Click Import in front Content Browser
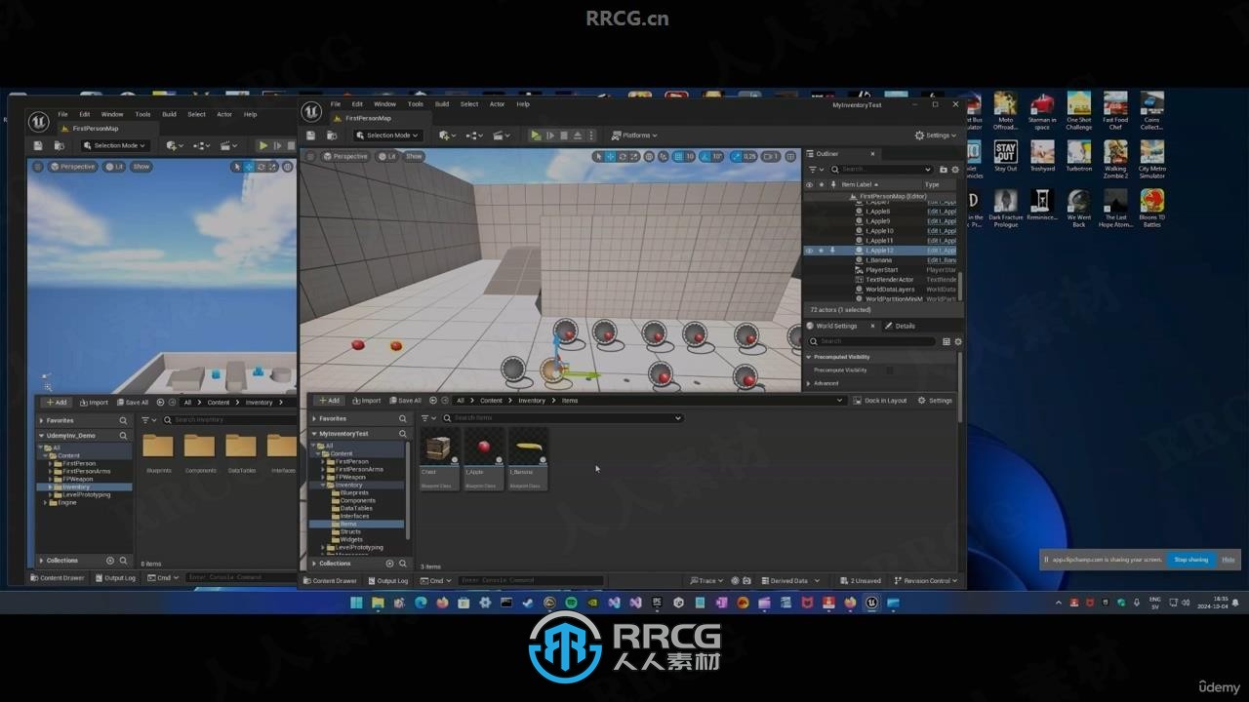Viewport: 1249px width, 702px height. 366,401
